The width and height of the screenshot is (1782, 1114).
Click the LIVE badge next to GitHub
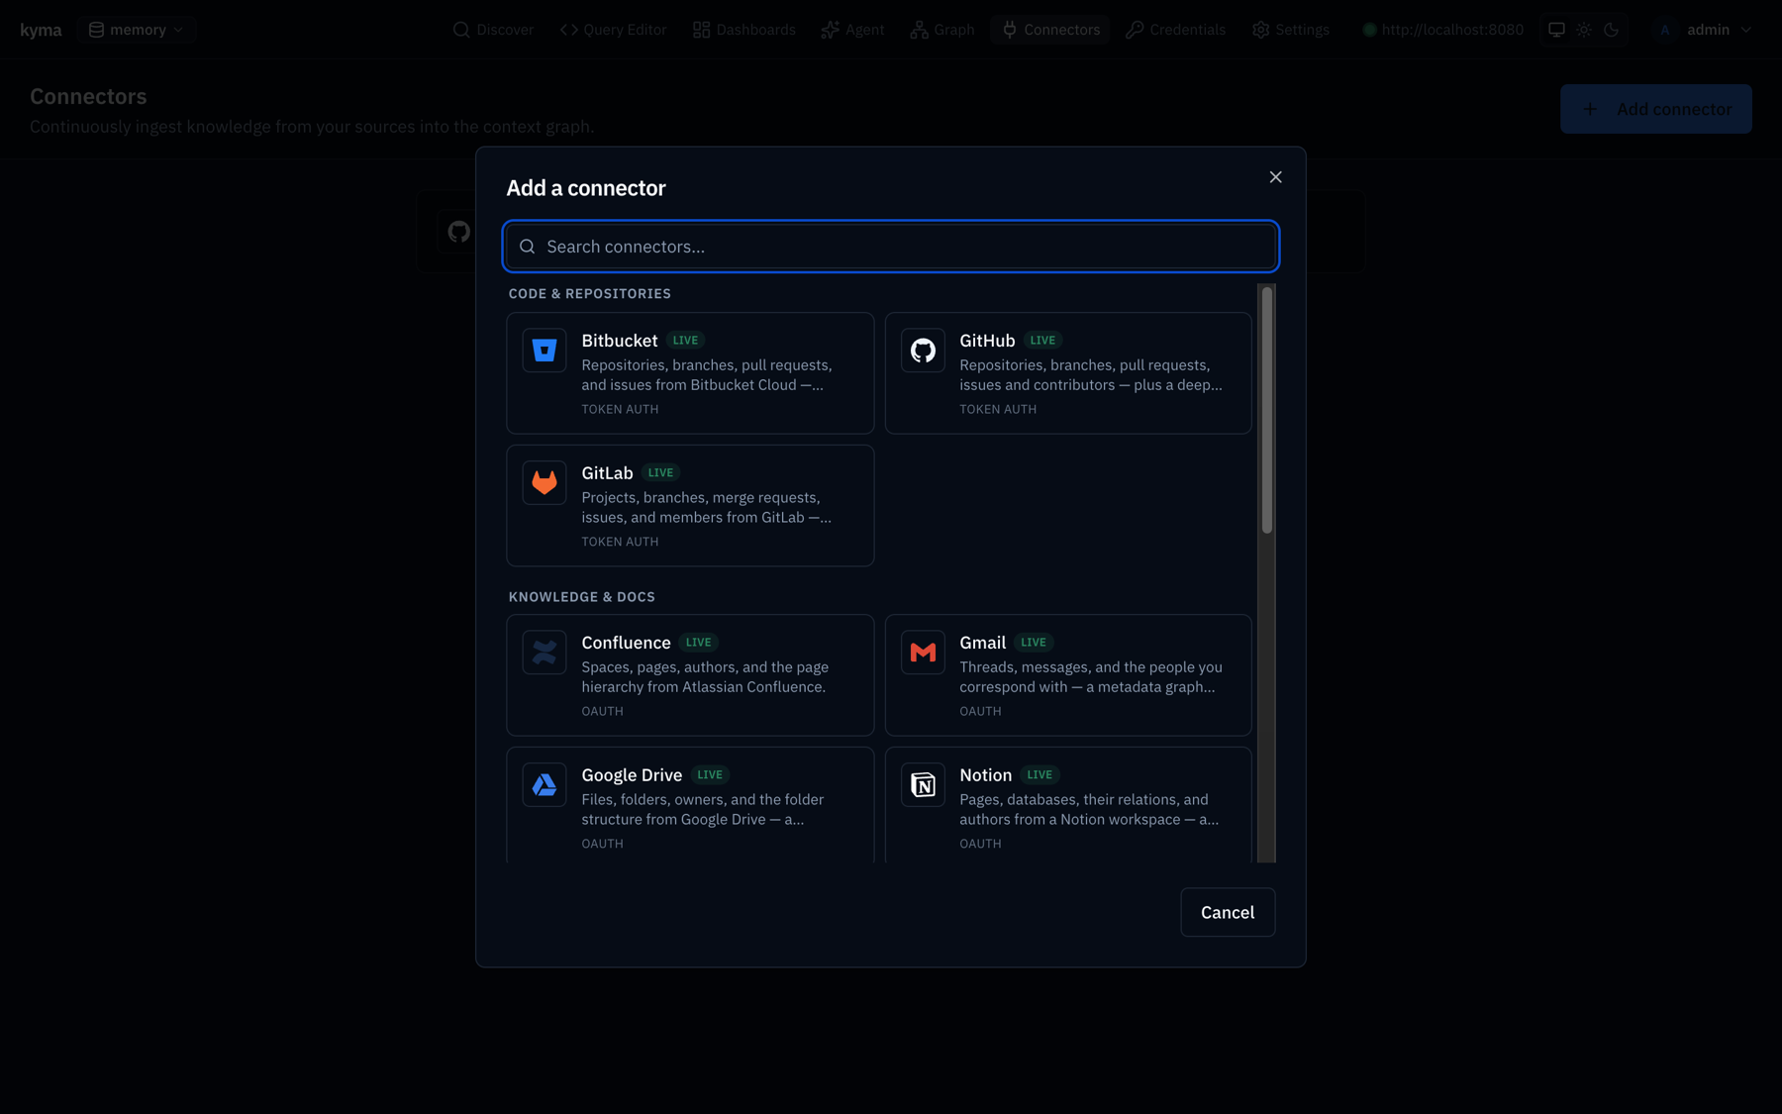pyautogui.click(x=1042, y=341)
